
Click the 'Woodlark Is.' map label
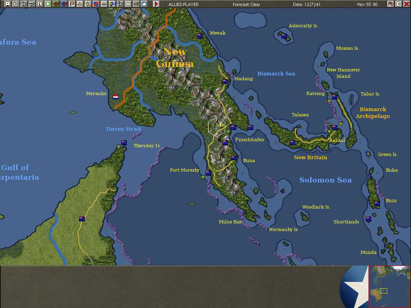(x=316, y=207)
